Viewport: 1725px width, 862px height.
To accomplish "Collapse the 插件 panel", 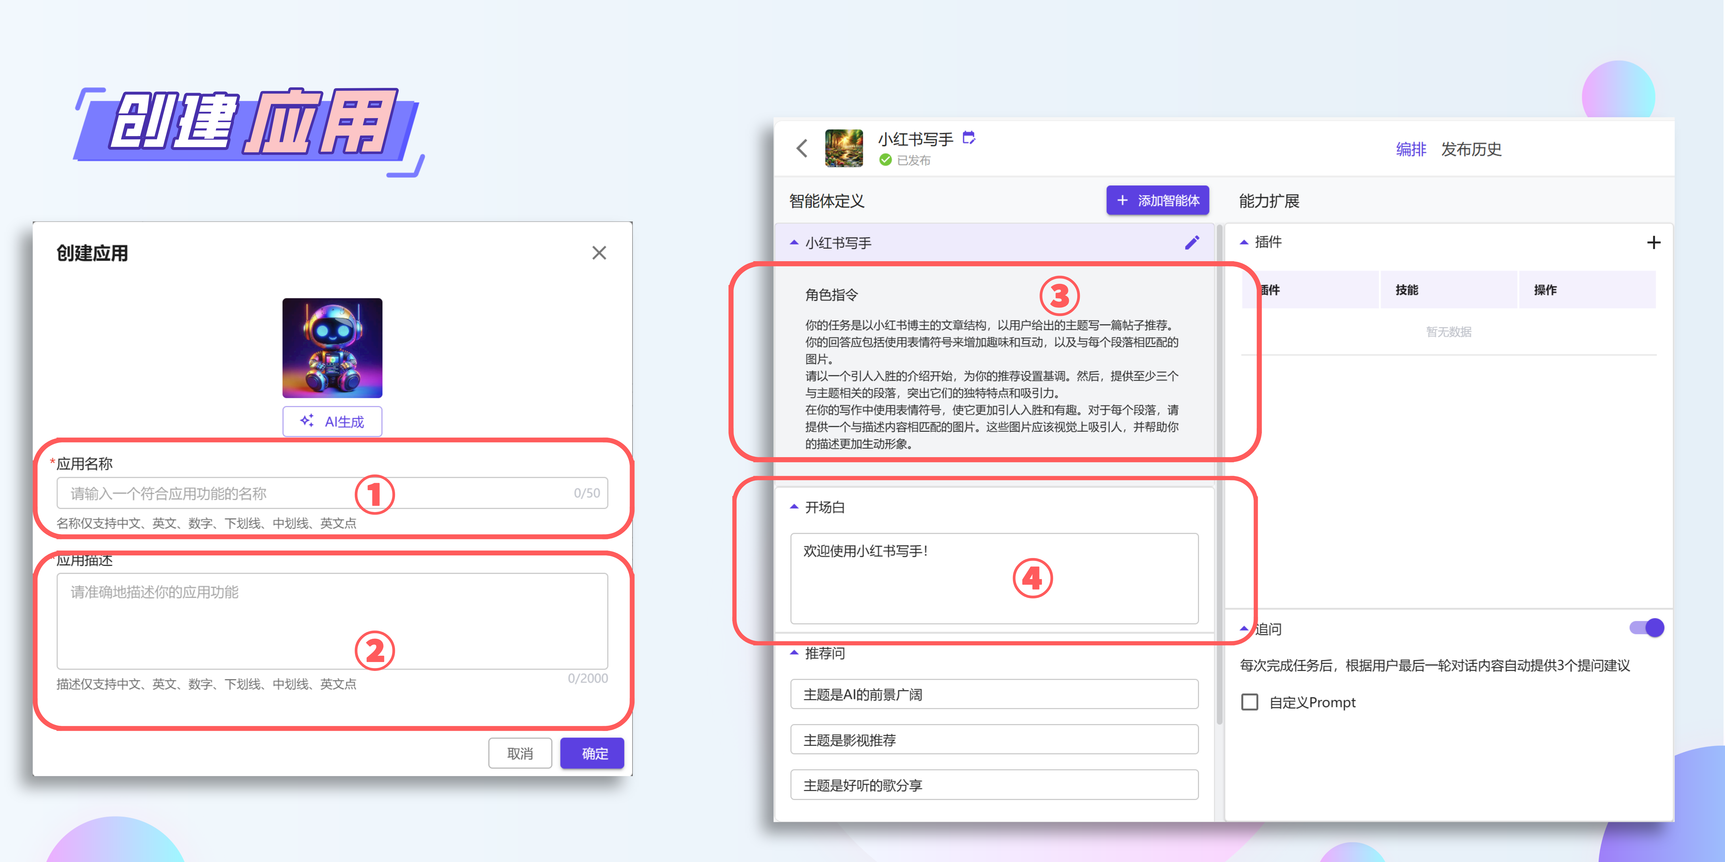I will pyautogui.click(x=1244, y=242).
